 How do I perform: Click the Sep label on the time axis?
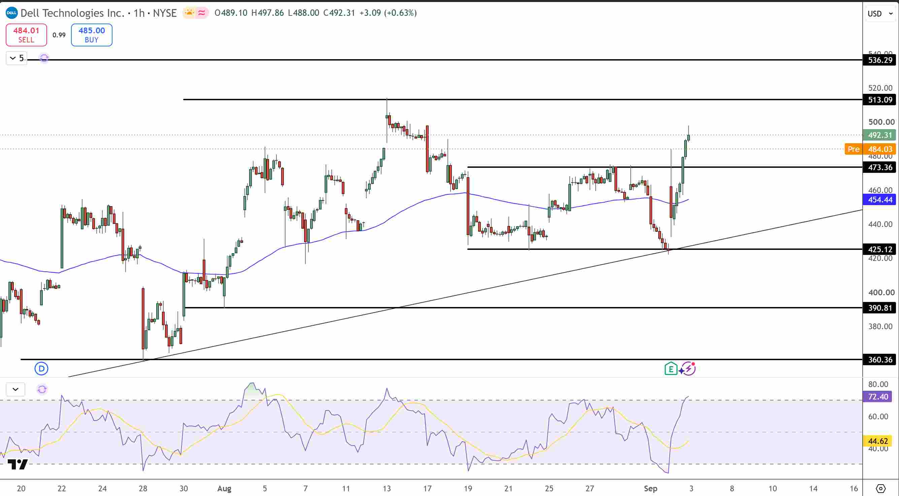[651, 488]
